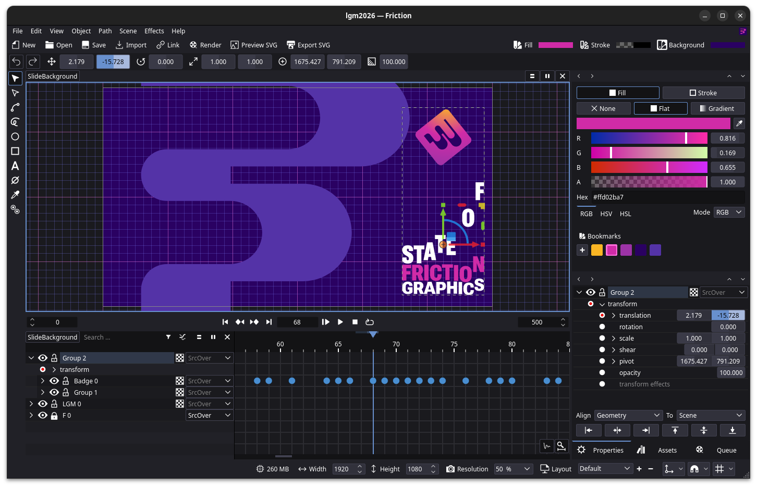Viewport: 757px width, 487px height.
Task: Select the Rectangle drawing tool
Action: 15,151
